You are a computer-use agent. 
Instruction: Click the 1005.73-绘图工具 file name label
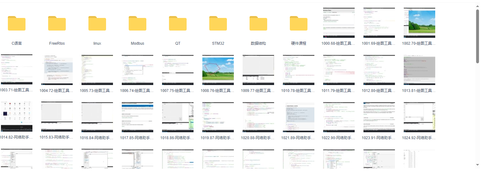pyautogui.click(x=97, y=91)
